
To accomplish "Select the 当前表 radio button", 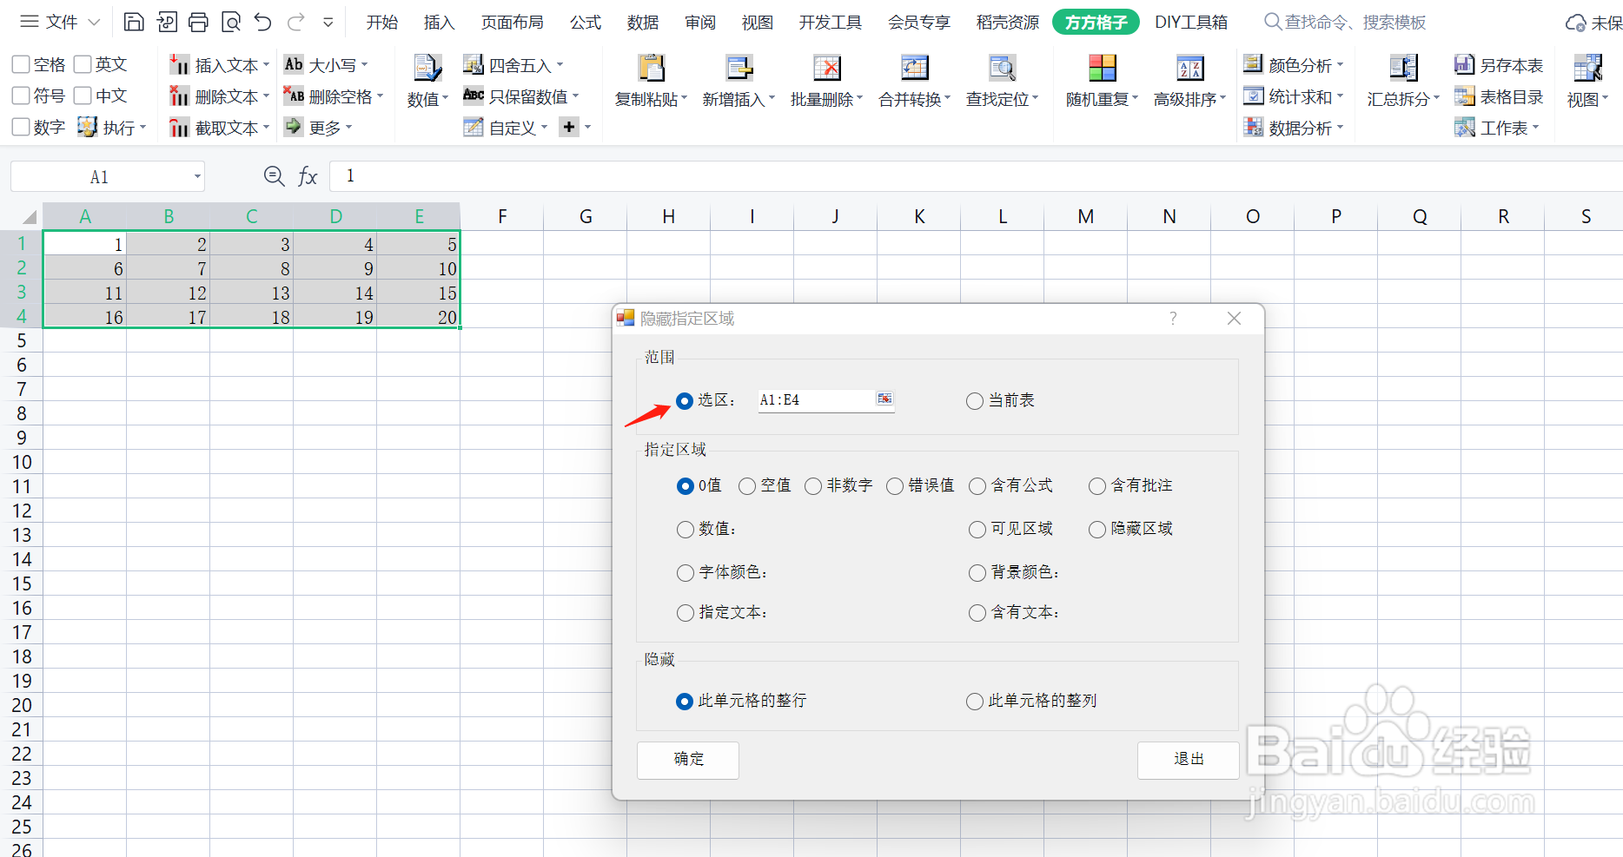I will pyautogui.click(x=975, y=401).
